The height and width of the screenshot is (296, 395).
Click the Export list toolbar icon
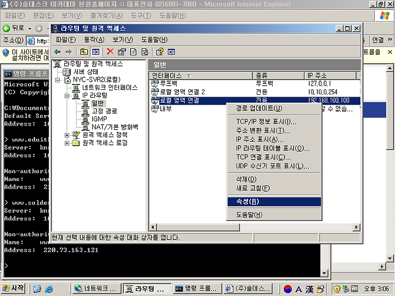[145, 52]
